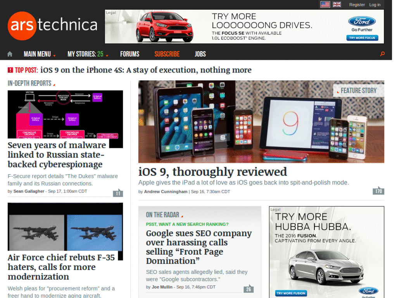
Task: Open the B-52 bomber aircraft thumbnail
Action: pyautogui.click(x=65, y=227)
